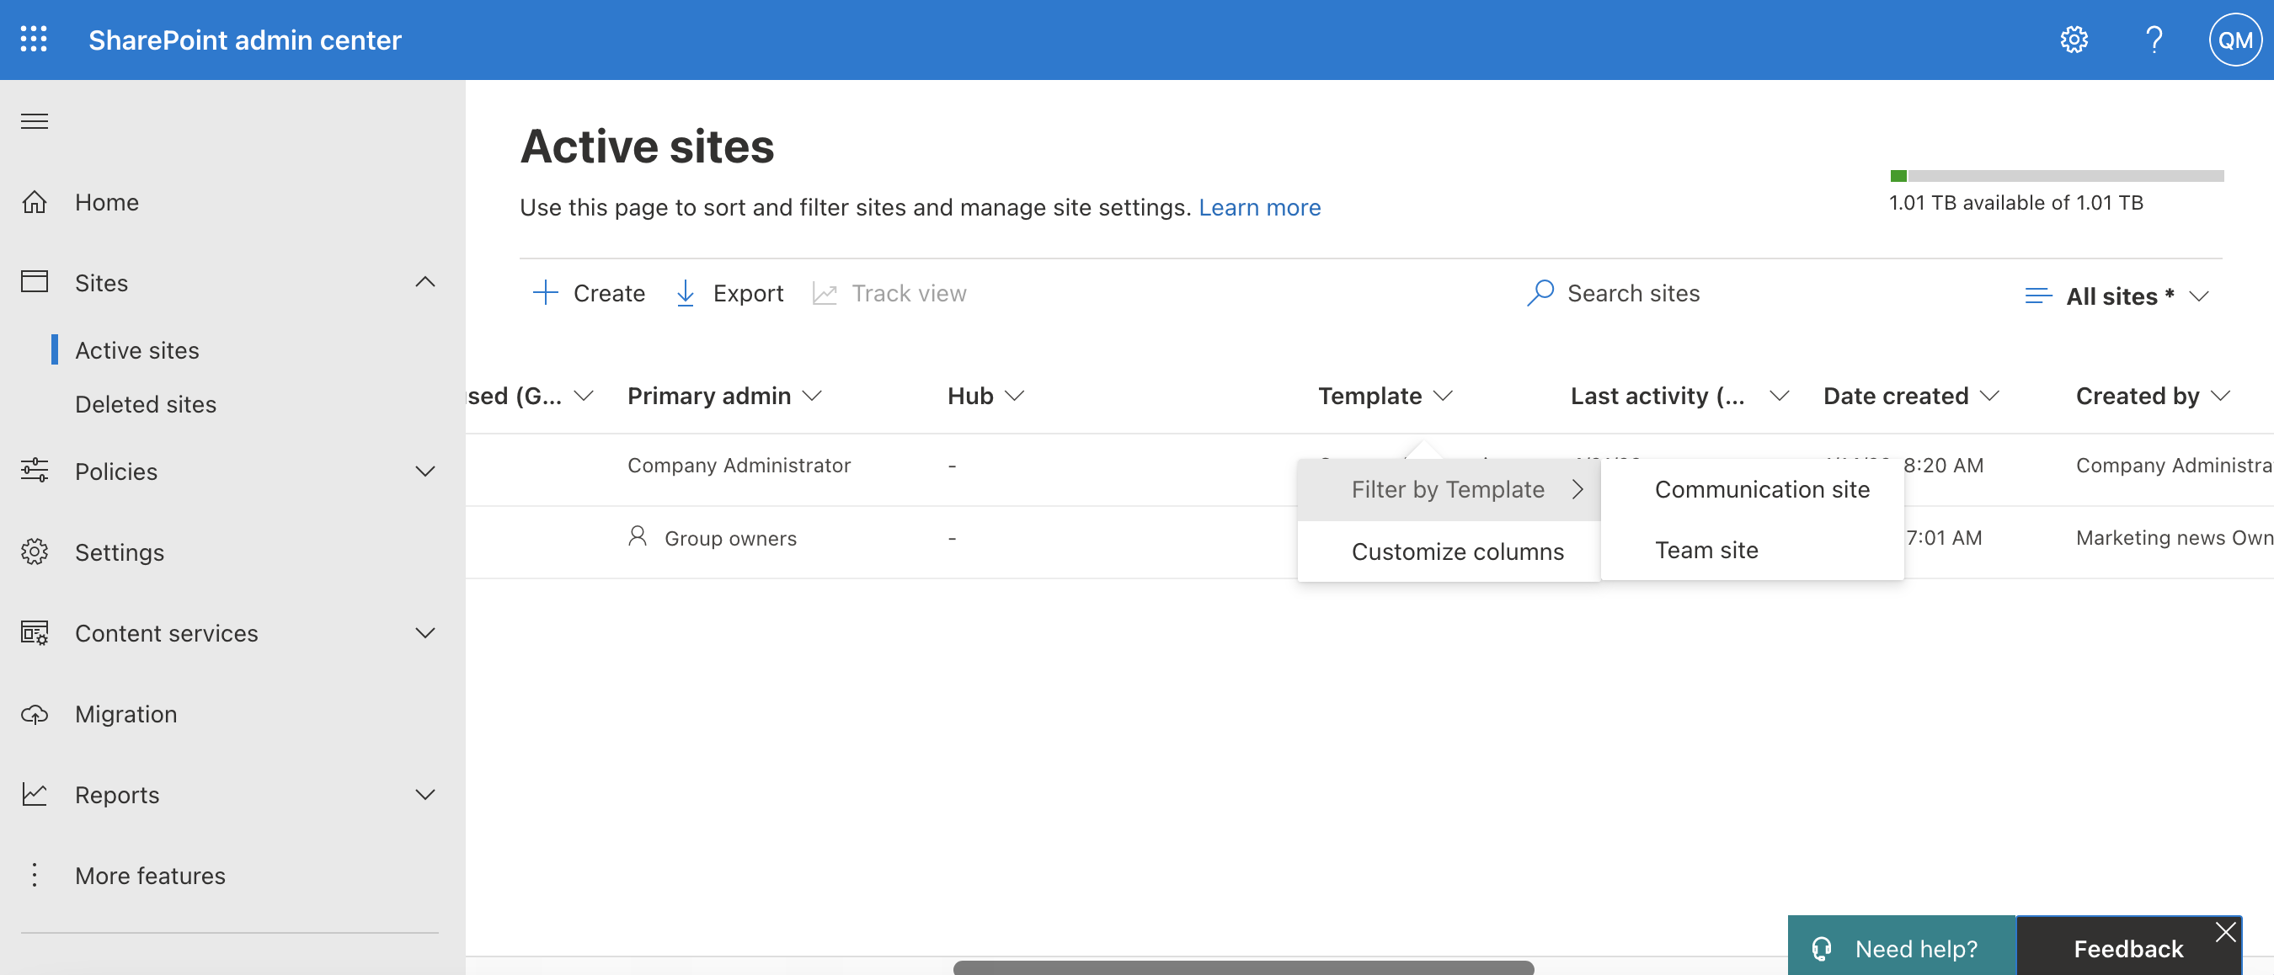Click the 1.01 TB available text

(x=2015, y=203)
